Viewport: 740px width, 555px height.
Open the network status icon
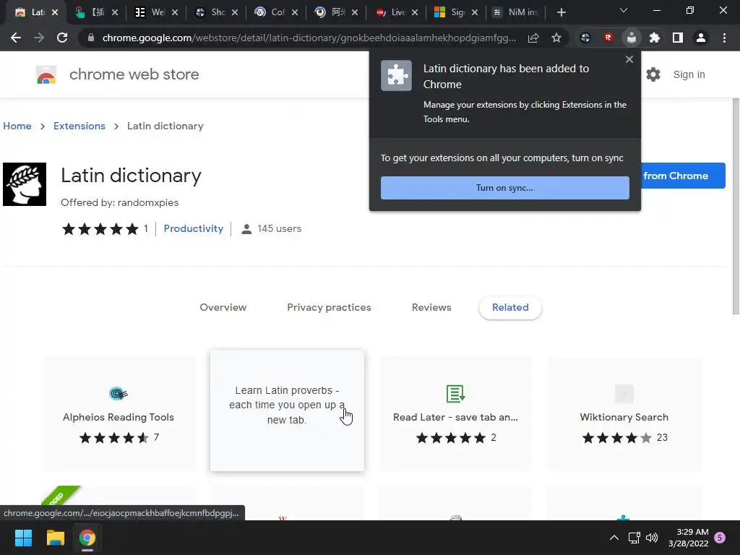coord(634,538)
